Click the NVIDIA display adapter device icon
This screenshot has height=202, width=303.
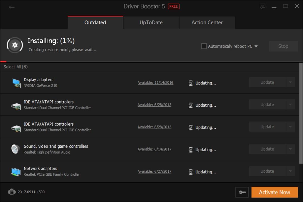(x=16, y=83)
